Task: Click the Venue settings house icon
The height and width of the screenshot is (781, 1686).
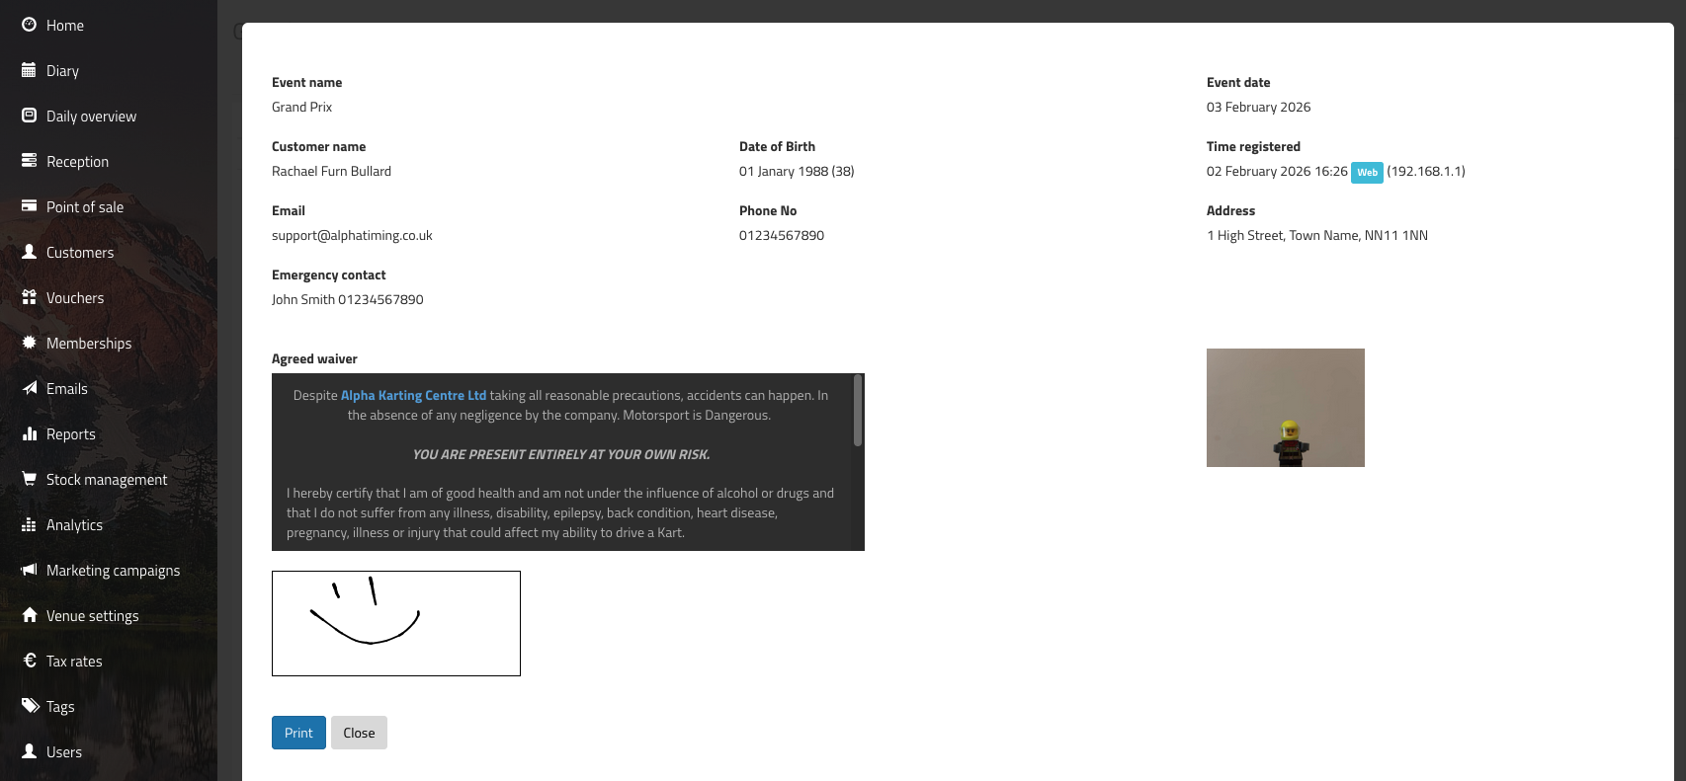Action: coord(30,615)
